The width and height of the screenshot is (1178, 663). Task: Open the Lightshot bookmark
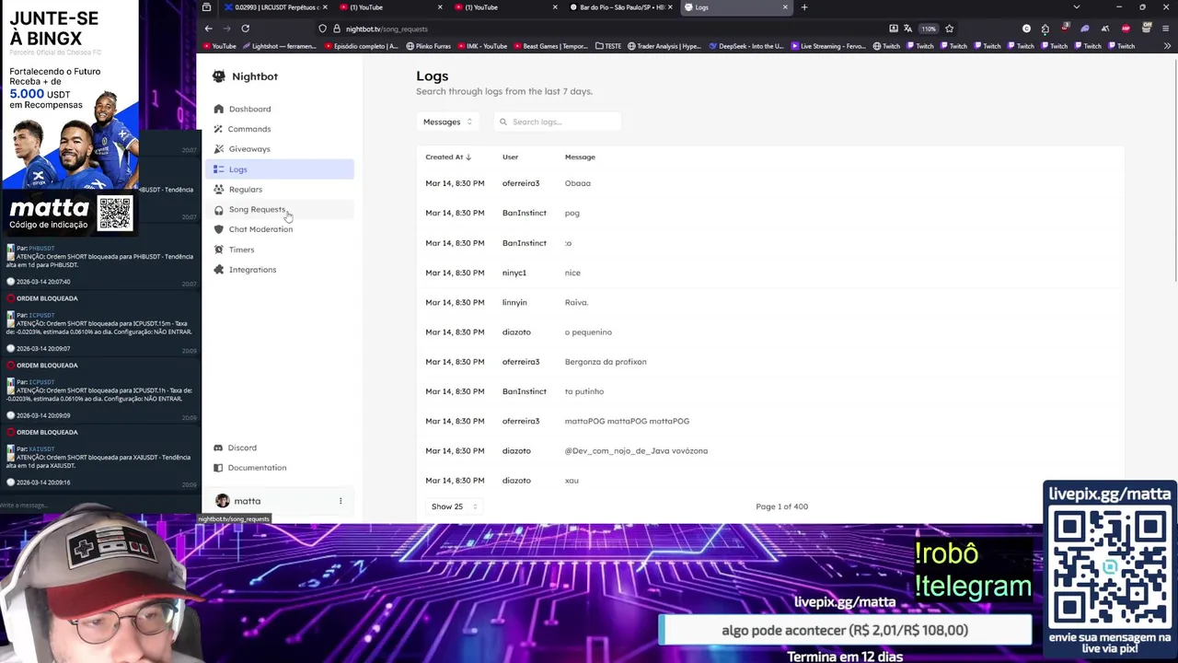tap(279, 46)
